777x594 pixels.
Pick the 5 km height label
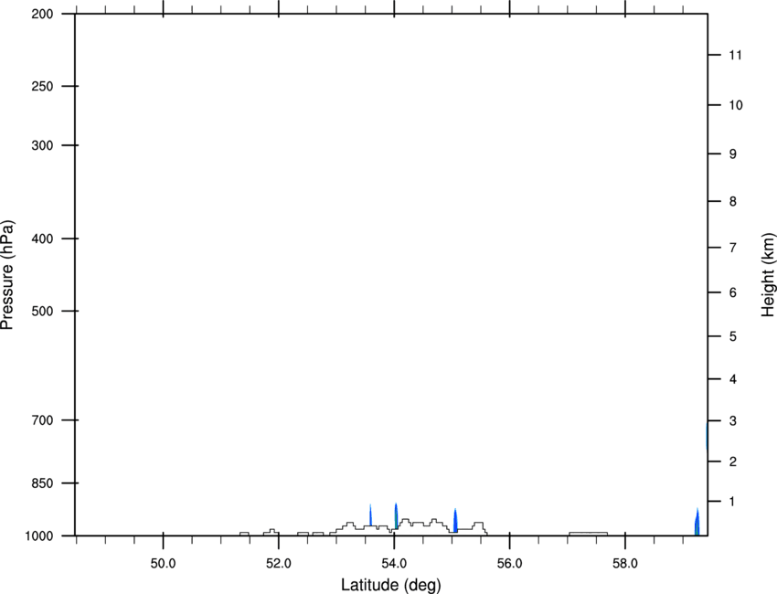click(733, 336)
